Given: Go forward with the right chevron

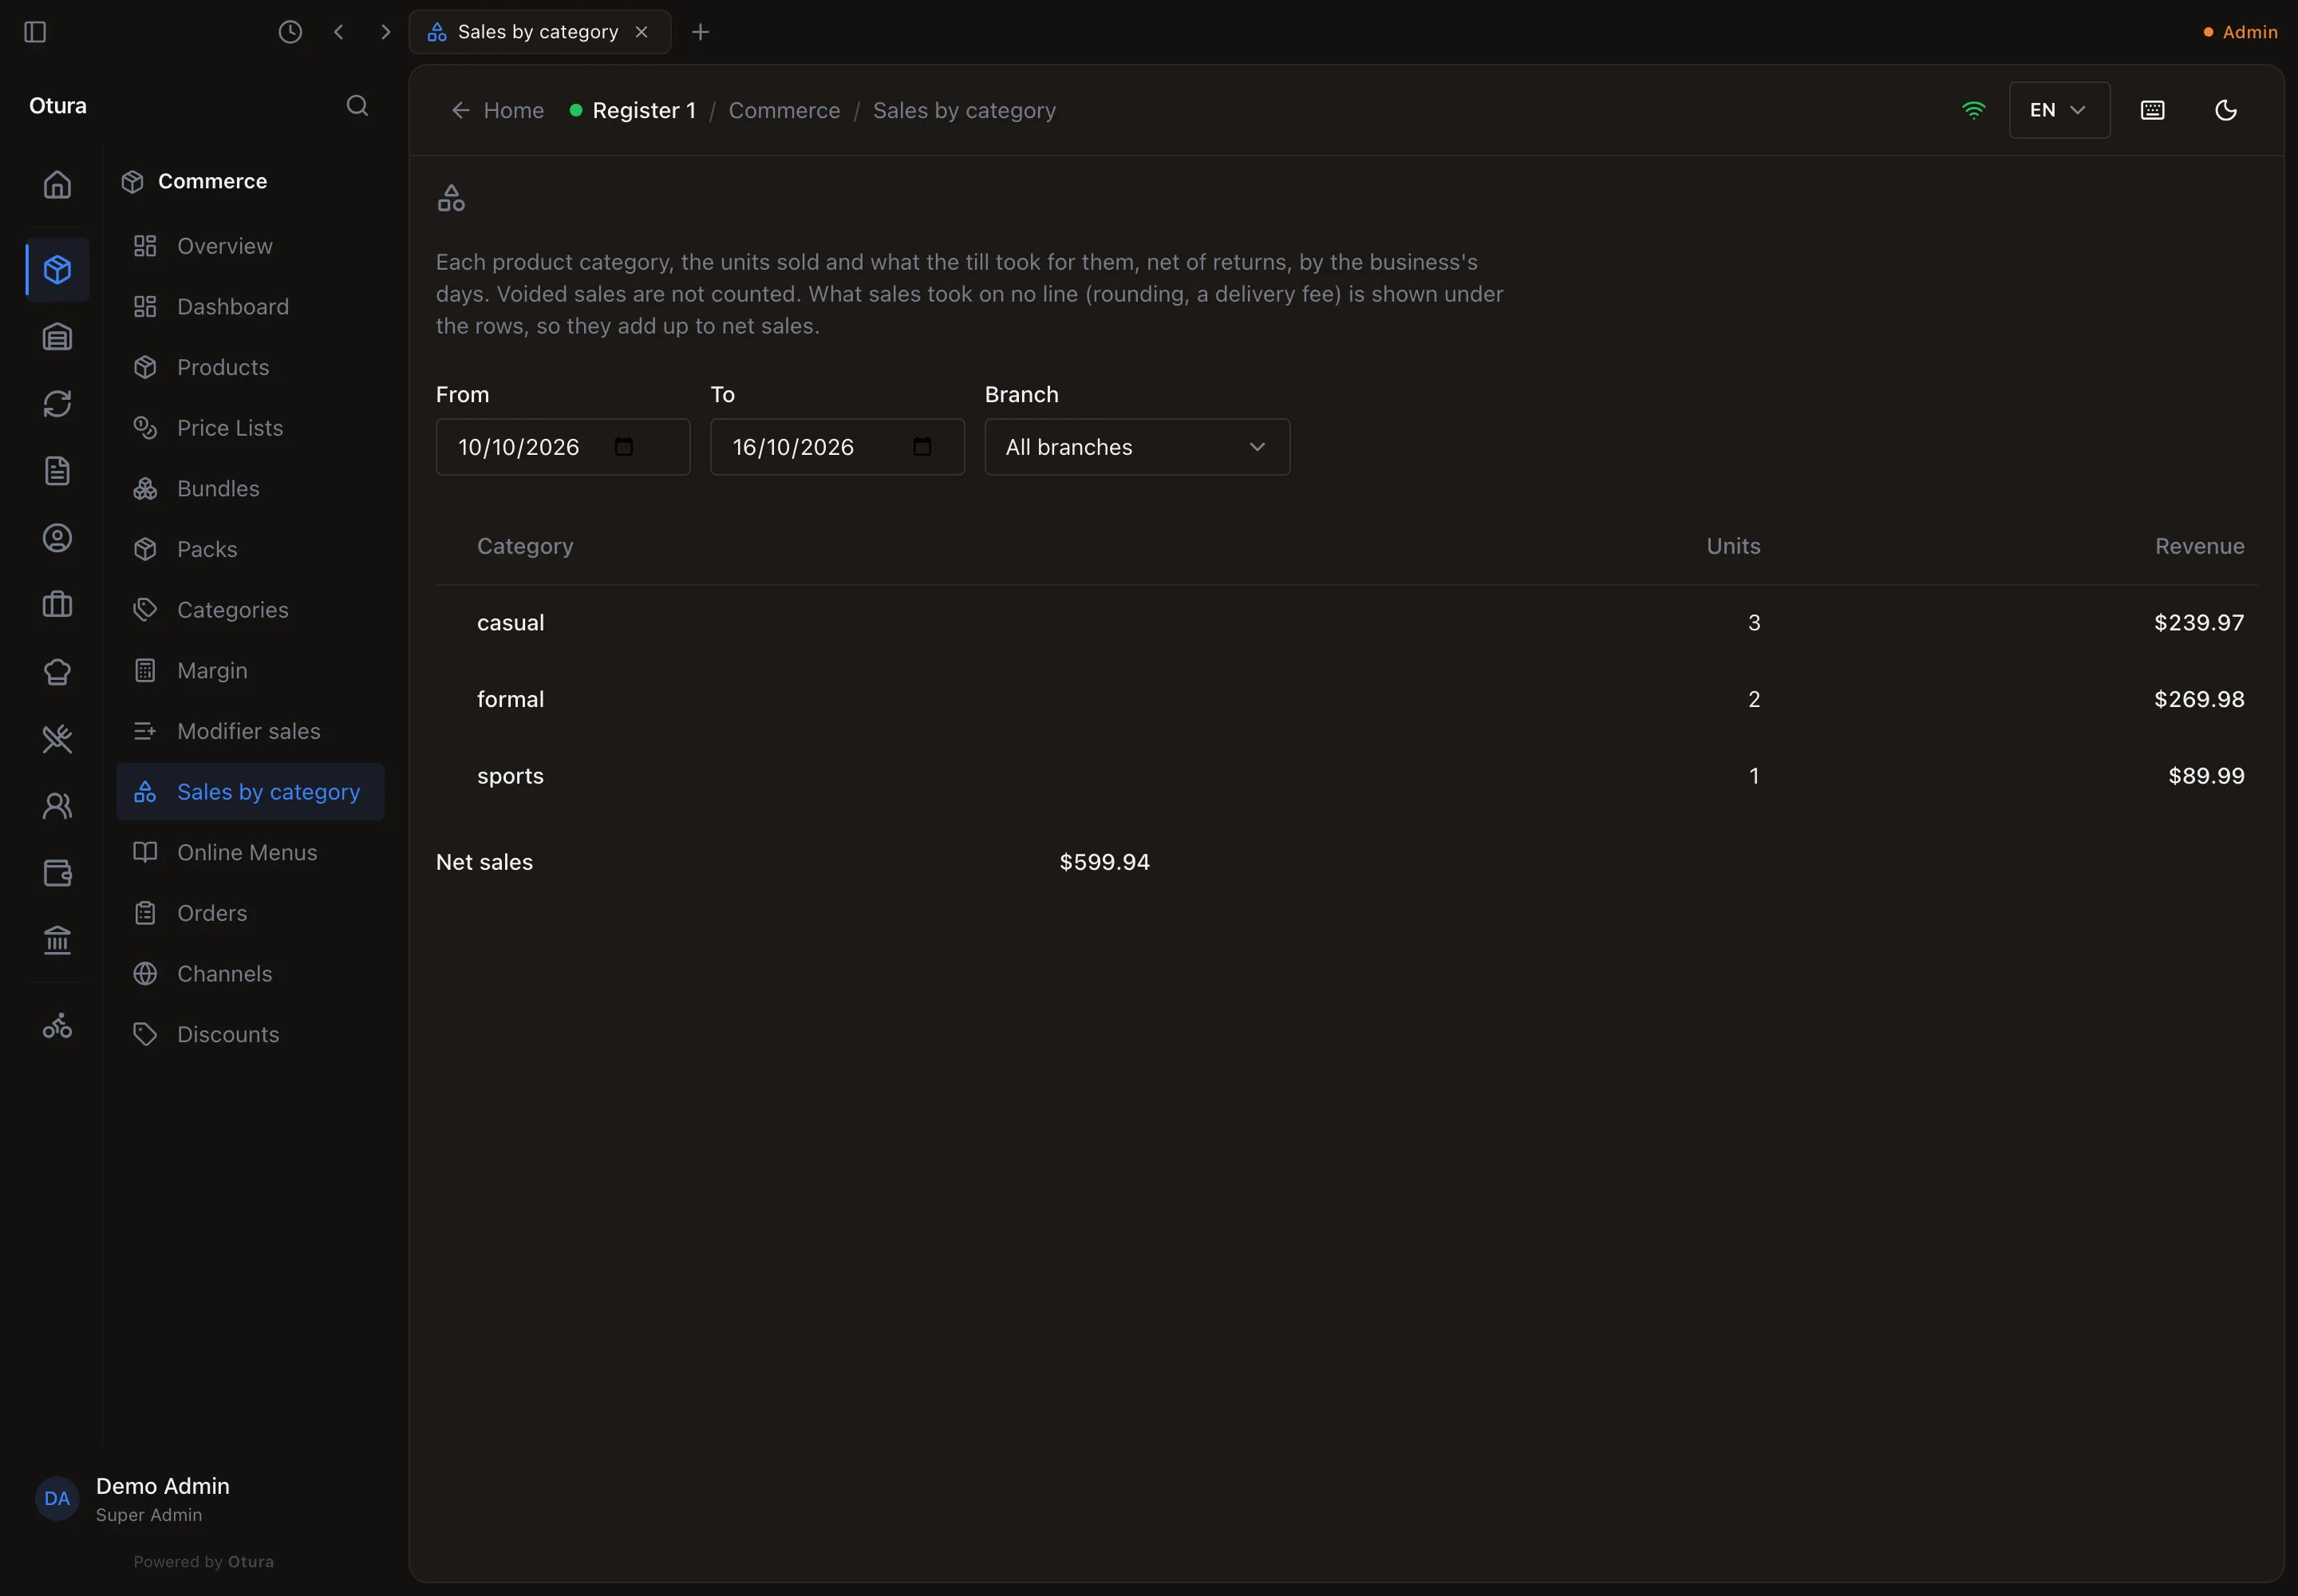Looking at the screenshot, I should point(385,32).
